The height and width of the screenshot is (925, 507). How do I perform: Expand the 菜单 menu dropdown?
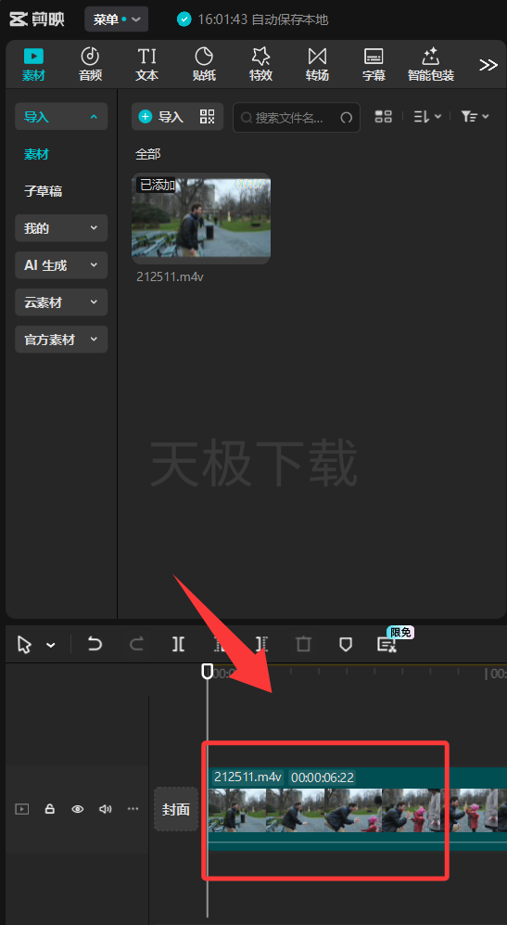coord(117,19)
